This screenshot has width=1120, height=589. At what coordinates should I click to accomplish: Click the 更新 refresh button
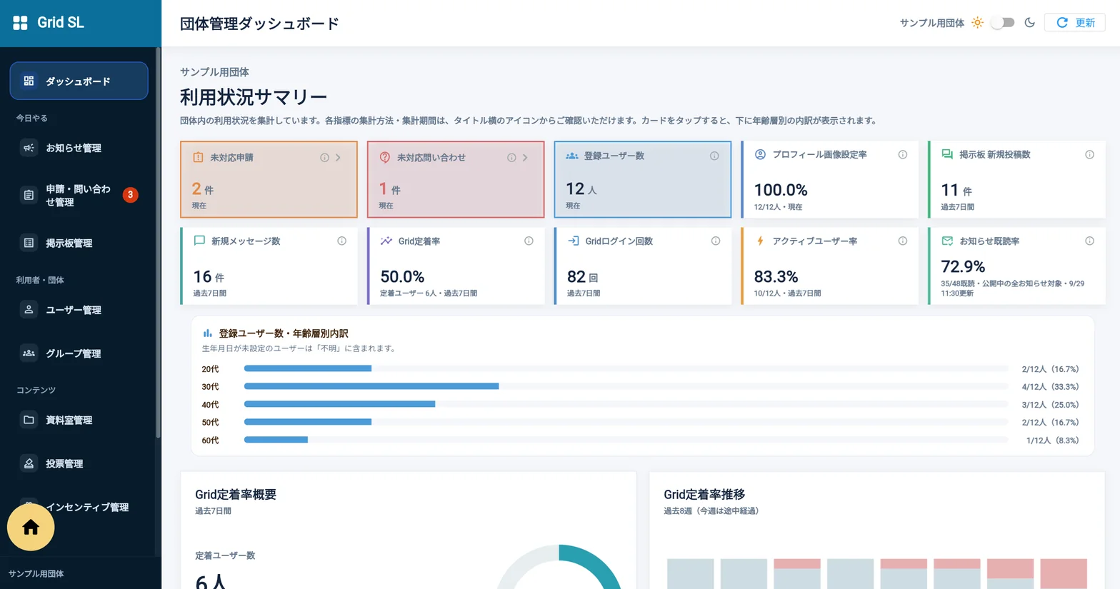click(x=1074, y=23)
